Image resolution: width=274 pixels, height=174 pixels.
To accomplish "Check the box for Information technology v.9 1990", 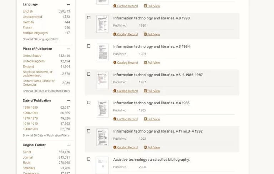I will pos(89,18).
